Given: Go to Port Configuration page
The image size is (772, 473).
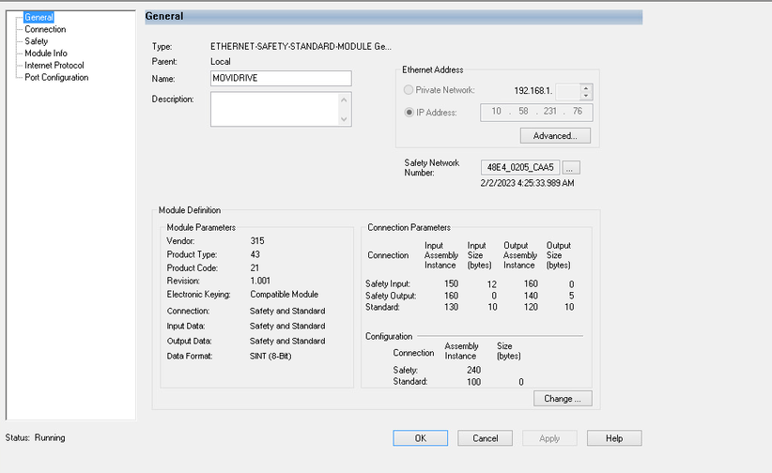Looking at the screenshot, I should point(56,78).
